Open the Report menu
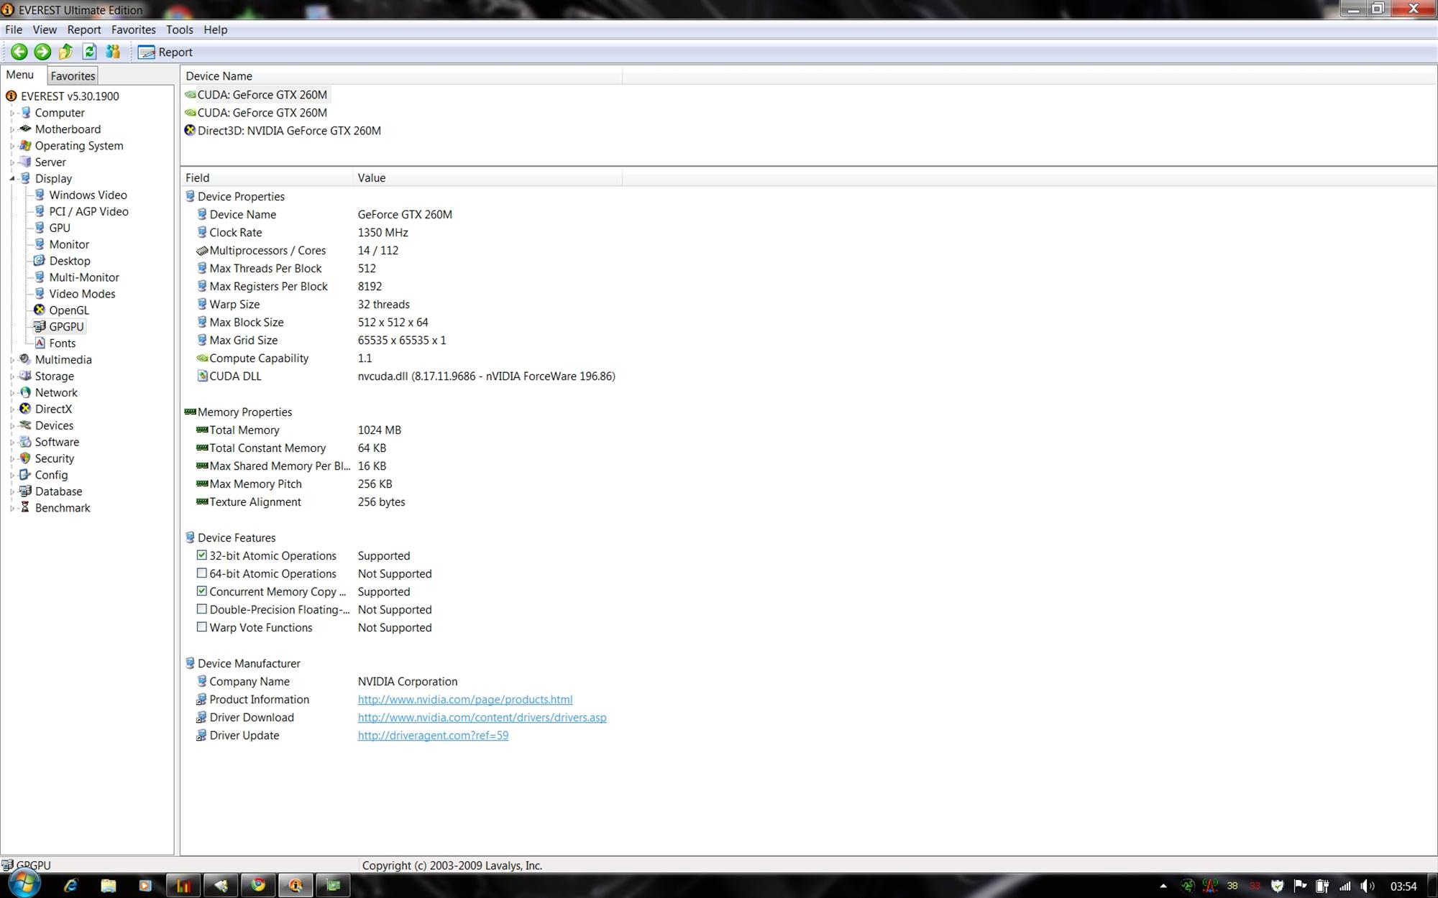The width and height of the screenshot is (1438, 898). (84, 29)
